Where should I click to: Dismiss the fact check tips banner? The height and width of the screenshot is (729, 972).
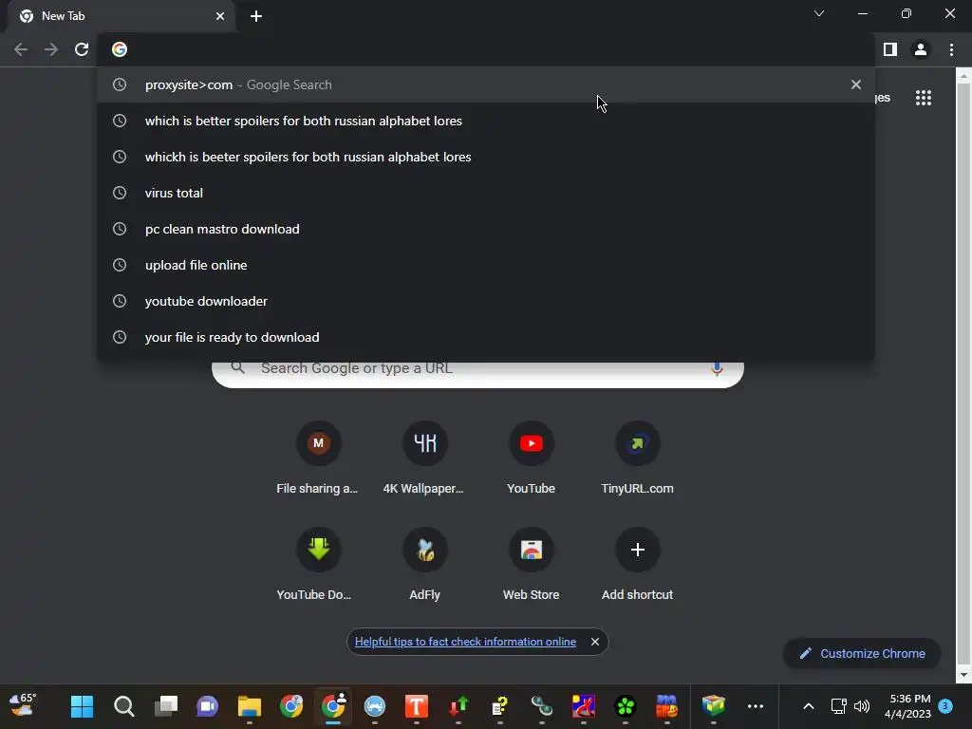click(595, 642)
